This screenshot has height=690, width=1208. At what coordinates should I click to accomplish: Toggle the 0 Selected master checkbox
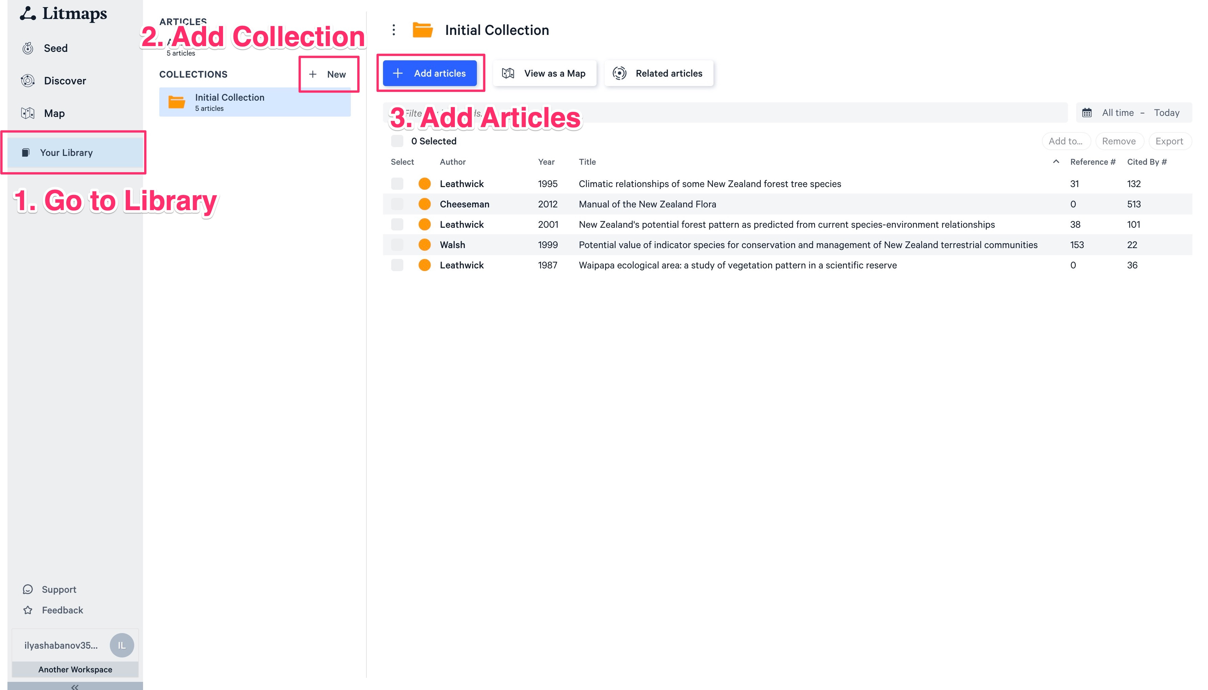click(397, 140)
